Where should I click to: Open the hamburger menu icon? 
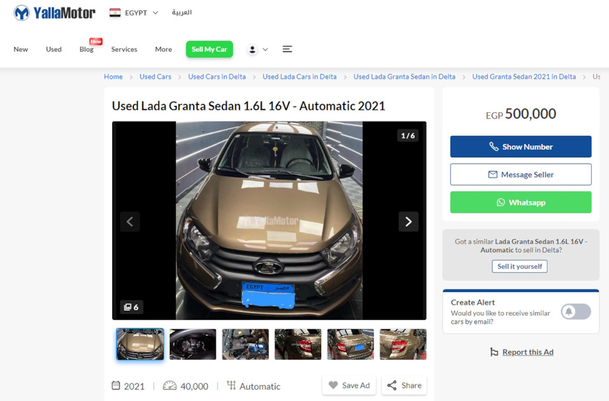point(287,49)
